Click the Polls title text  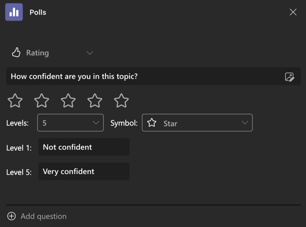click(x=38, y=12)
